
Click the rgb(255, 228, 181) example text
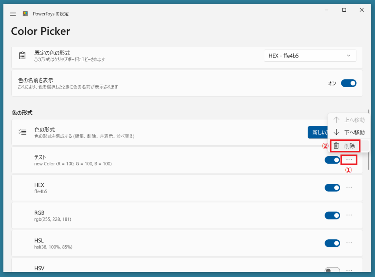[x=53, y=219]
